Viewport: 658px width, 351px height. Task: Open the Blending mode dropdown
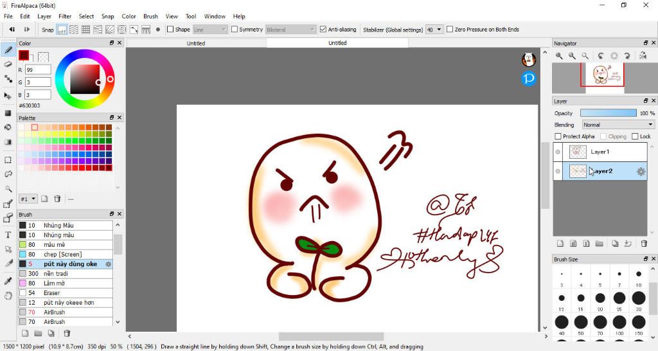pos(618,125)
